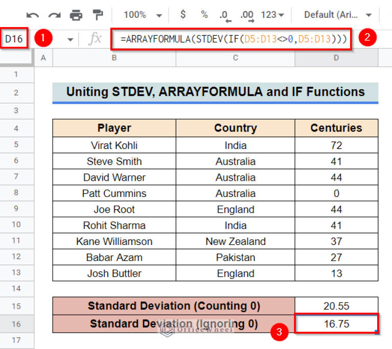Image resolution: width=392 pixels, height=349 pixels.
Task: Expand the Default font dropdown
Action: coord(338,15)
